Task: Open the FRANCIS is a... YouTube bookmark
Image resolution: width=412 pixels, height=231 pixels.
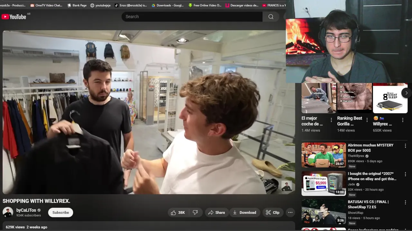Action: pos(274,5)
